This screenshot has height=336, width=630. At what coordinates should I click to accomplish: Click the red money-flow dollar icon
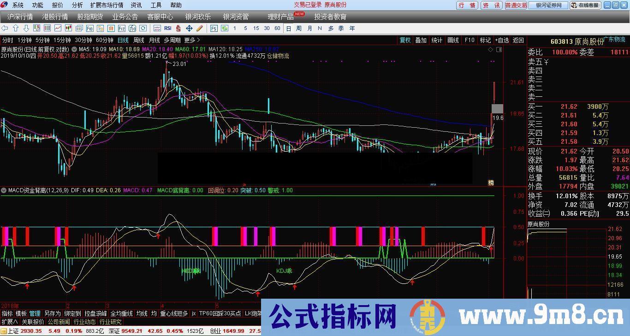[178, 29]
